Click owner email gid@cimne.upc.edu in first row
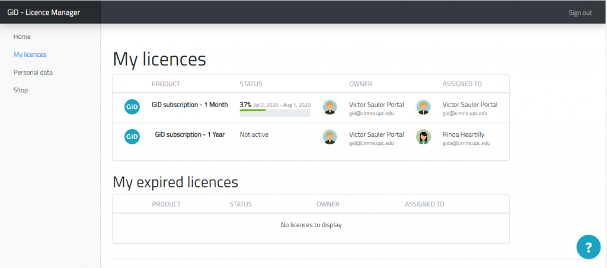 point(371,113)
